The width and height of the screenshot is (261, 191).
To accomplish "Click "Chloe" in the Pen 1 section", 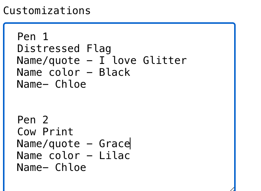I will pos(70,84).
